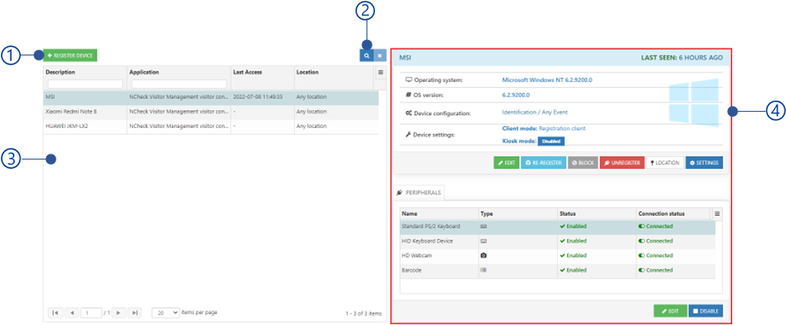786x325 pixels.
Task: Select the HUAWEI JKM-LX2 device row
Action: pos(210,126)
